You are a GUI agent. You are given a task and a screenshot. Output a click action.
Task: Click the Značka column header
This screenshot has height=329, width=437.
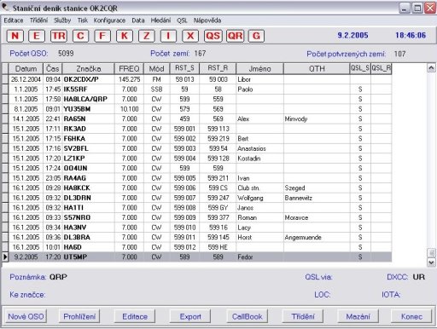[89, 69]
